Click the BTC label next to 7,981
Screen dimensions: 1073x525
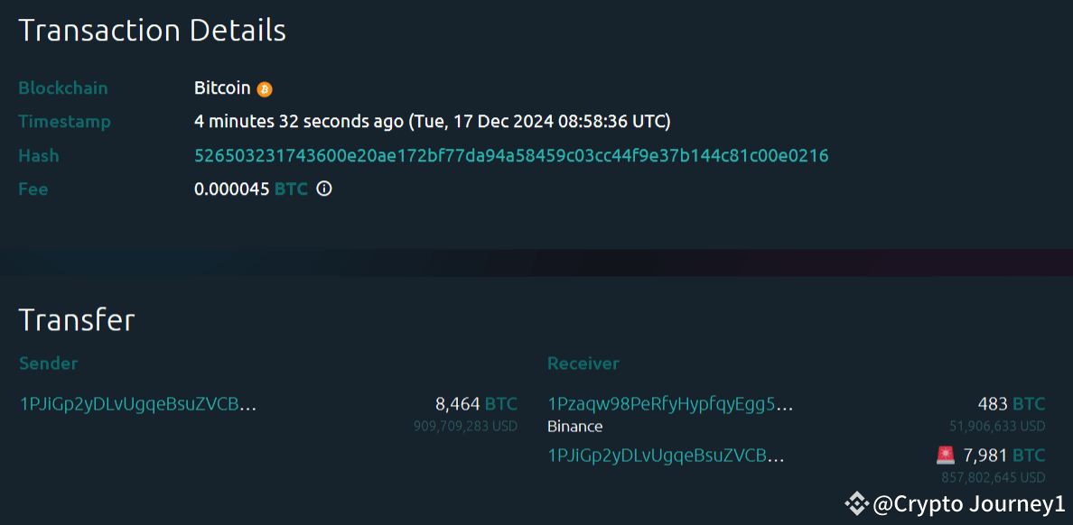1029,455
